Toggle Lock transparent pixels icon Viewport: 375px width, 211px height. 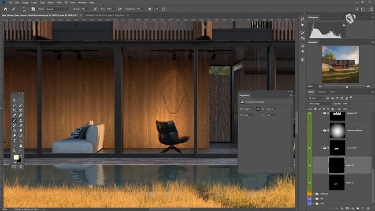pos(315,109)
